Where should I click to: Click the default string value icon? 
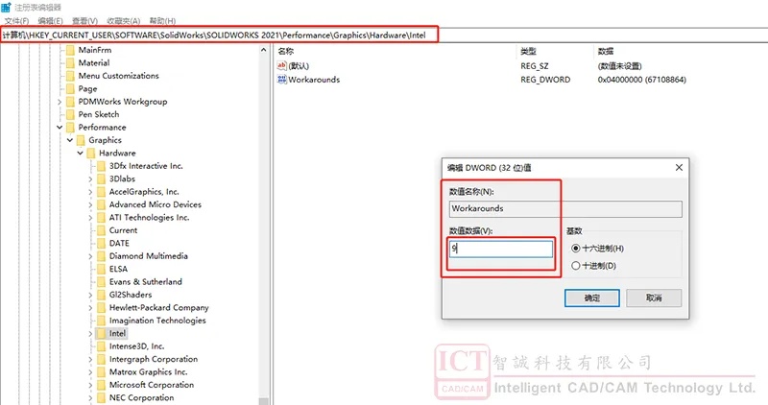click(x=281, y=65)
